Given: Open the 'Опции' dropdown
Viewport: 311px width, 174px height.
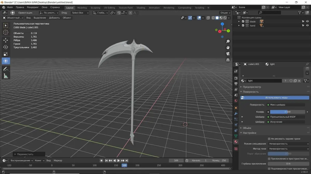Looking at the screenshot, I should click(225, 13).
